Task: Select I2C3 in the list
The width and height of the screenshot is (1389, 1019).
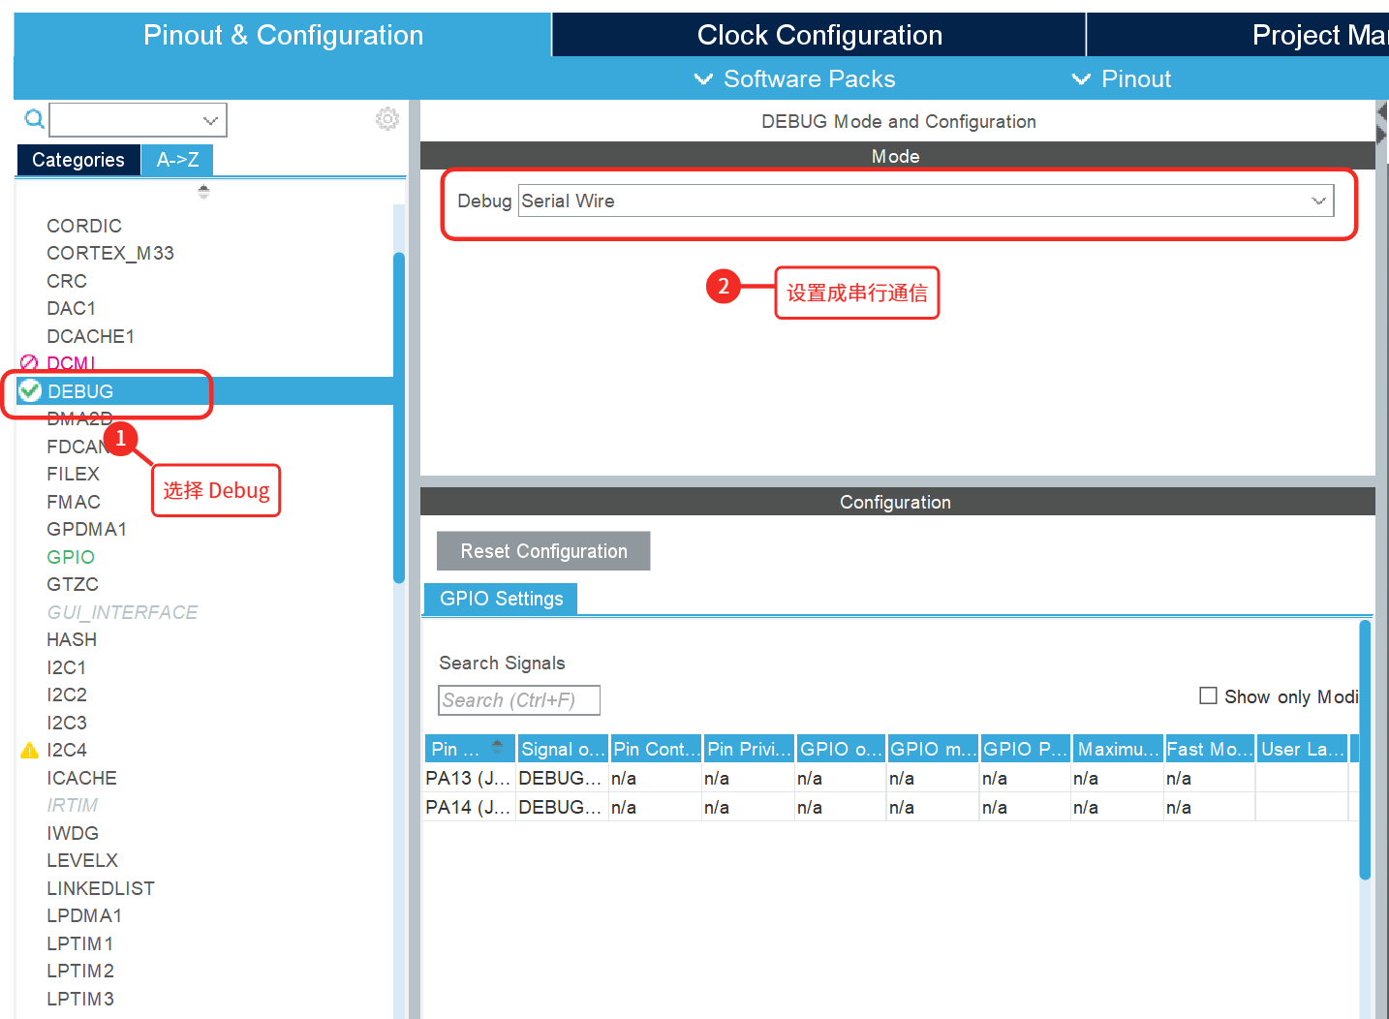Action: coord(67,723)
